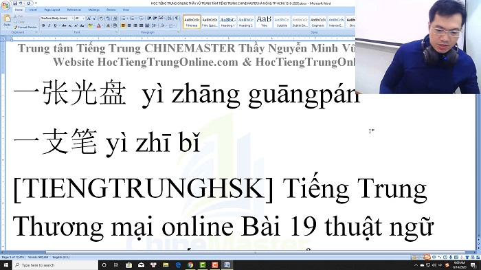Open Customize Quick Access Toolbar dropdown
Image resolution: width=481 pixels, height=270 pixels.
(36, 3)
